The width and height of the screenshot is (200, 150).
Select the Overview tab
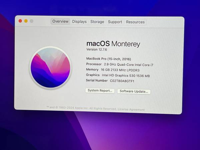60,22
